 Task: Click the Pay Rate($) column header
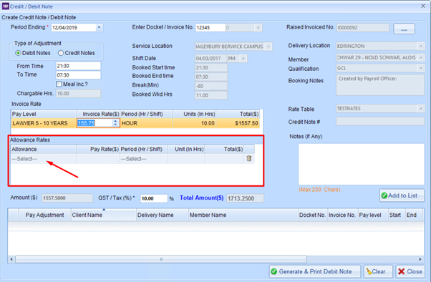(x=98, y=150)
